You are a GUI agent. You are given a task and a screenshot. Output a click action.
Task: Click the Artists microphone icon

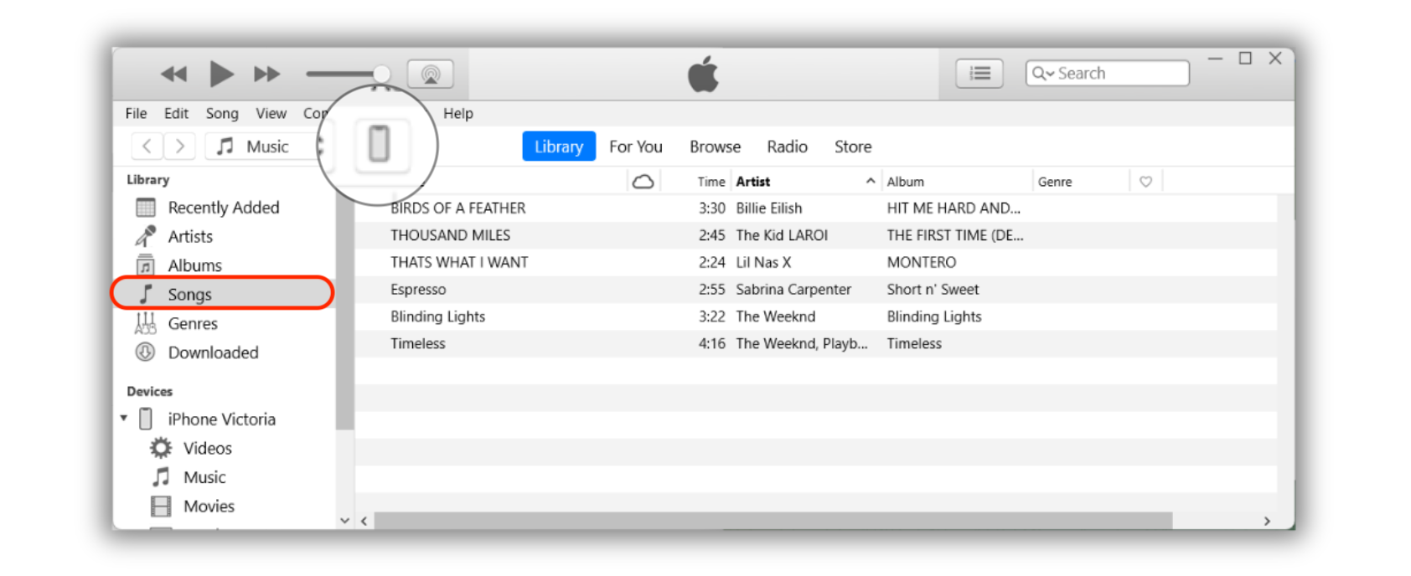[146, 236]
